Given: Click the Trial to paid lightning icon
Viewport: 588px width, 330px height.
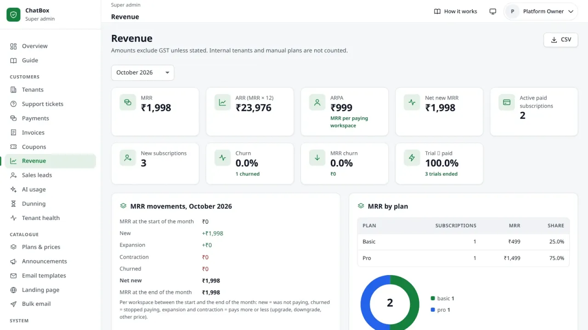Looking at the screenshot, I should click(412, 158).
